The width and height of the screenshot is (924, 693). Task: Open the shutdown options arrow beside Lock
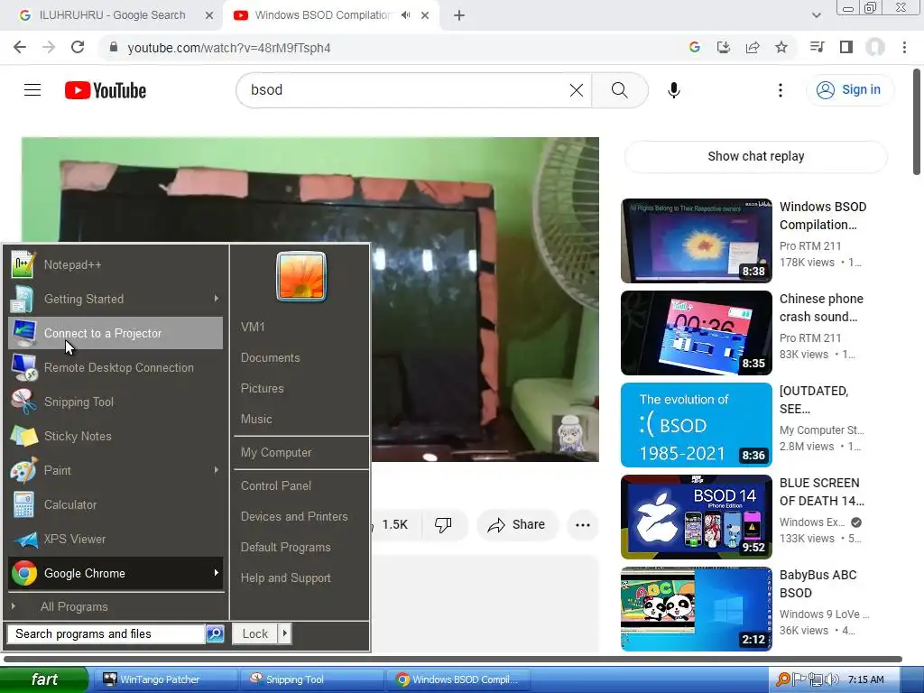tap(284, 633)
